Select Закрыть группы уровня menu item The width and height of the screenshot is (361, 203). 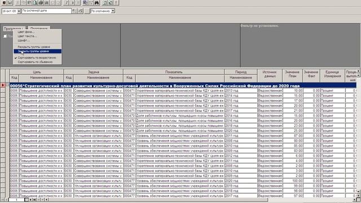coord(38,51)
